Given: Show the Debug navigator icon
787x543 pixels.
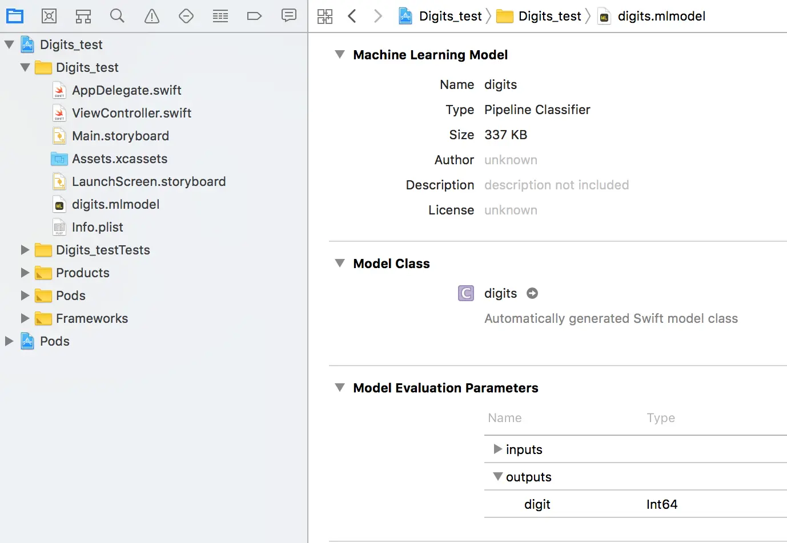Looking at the screenshot, I should tap(220, 16).
